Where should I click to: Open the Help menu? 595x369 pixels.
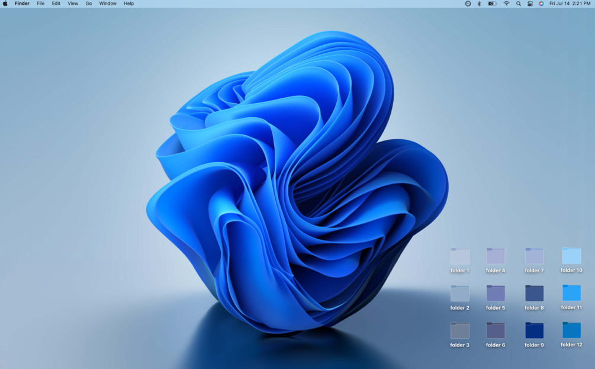coord(128,4)
